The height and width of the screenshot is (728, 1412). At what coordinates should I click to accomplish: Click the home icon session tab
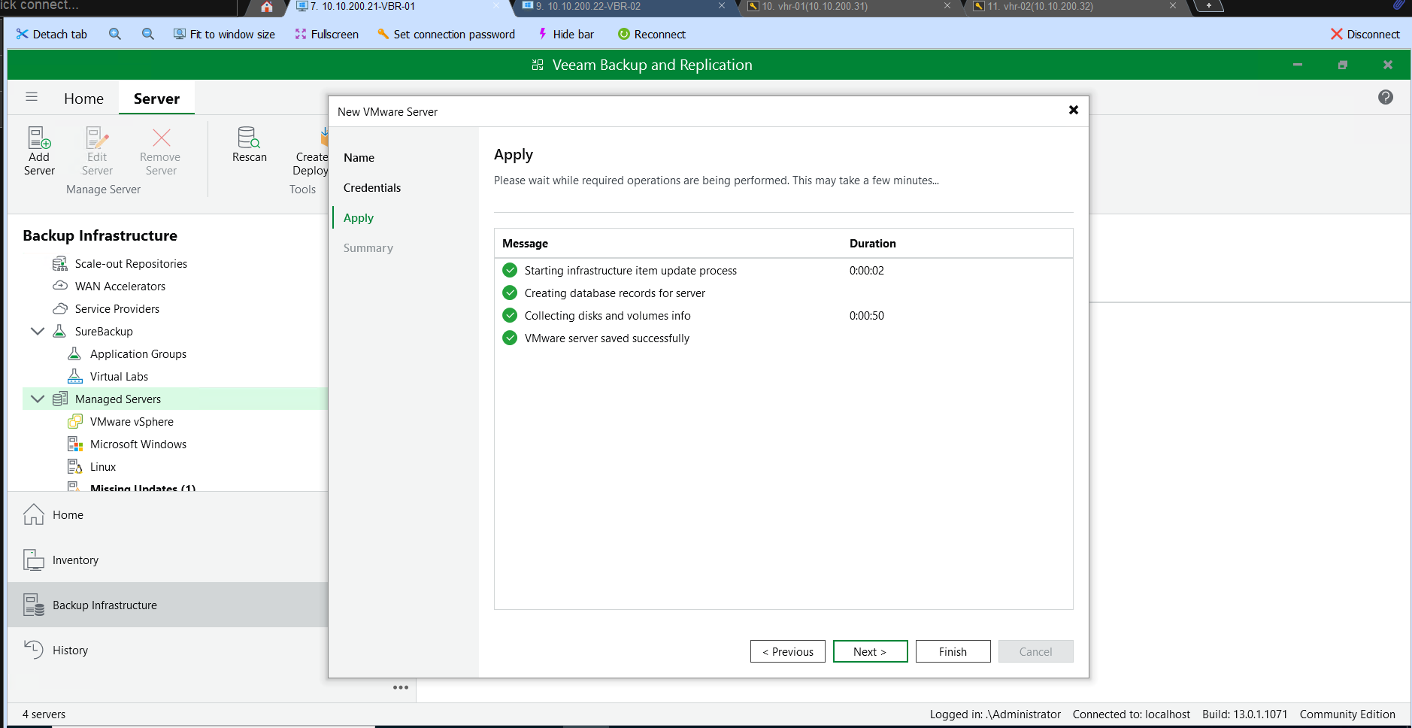pyautogui.click(x=267, y=7)
